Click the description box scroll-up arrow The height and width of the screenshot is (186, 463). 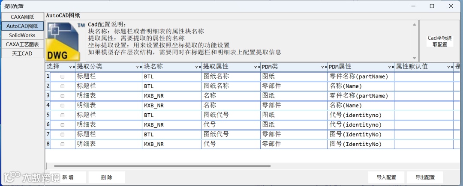coord(414,24)
